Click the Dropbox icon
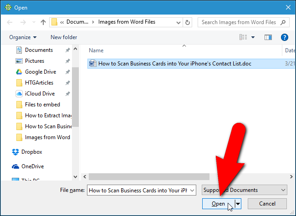296x216 pixels. tap(15, 152)
